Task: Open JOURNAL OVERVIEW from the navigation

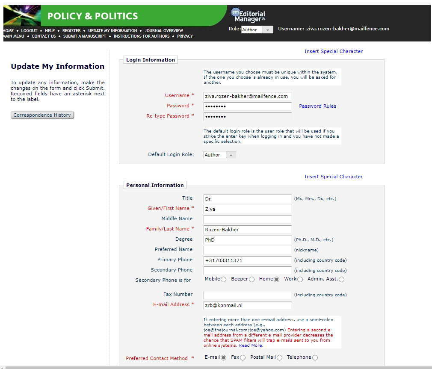Action: coord(164,30)
